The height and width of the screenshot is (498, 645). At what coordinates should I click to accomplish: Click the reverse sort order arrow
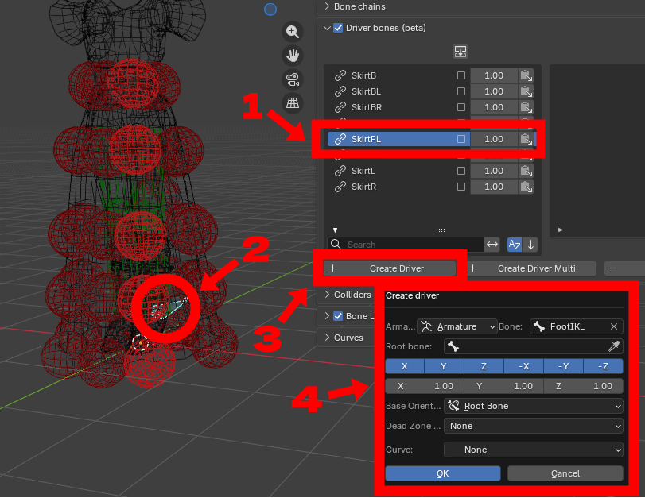[531, 245]
